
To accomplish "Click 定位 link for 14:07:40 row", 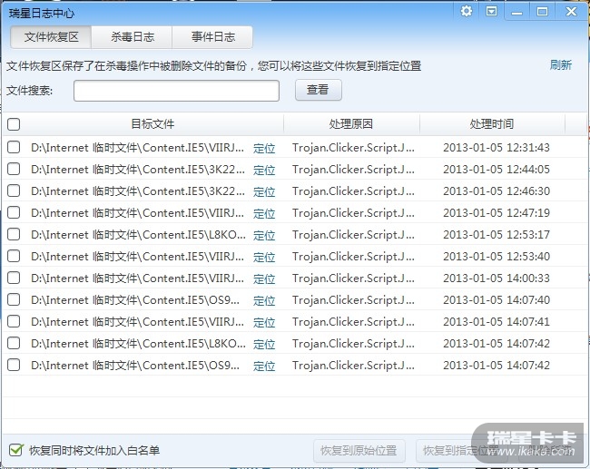I will click(264, 301).
